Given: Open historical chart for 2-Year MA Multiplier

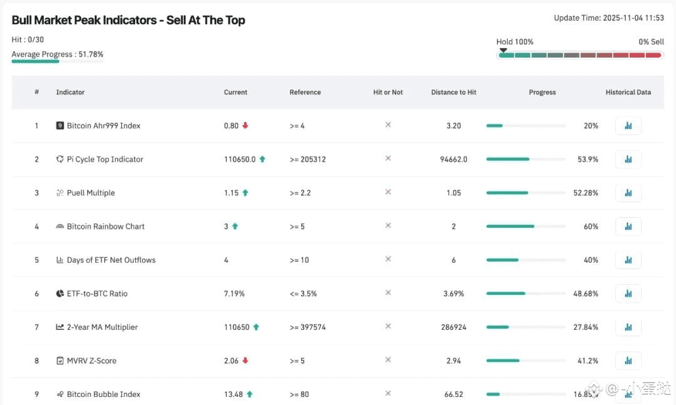Looking at the screenshot, I should click(628, 327).
